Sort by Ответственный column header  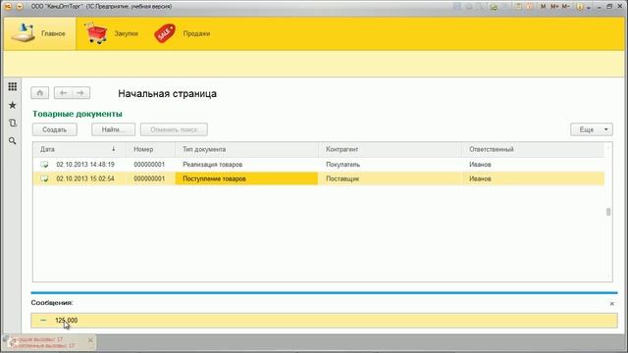pos(533,149)
